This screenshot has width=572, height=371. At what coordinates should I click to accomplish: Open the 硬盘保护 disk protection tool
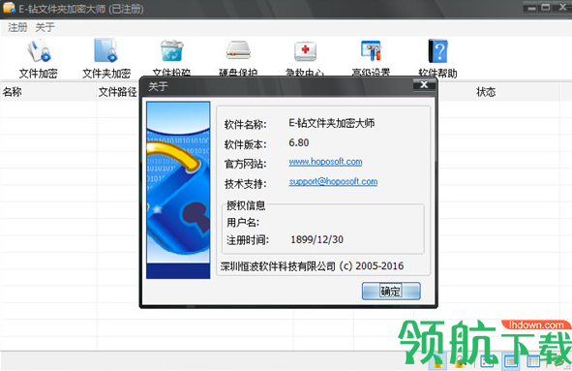238,58
